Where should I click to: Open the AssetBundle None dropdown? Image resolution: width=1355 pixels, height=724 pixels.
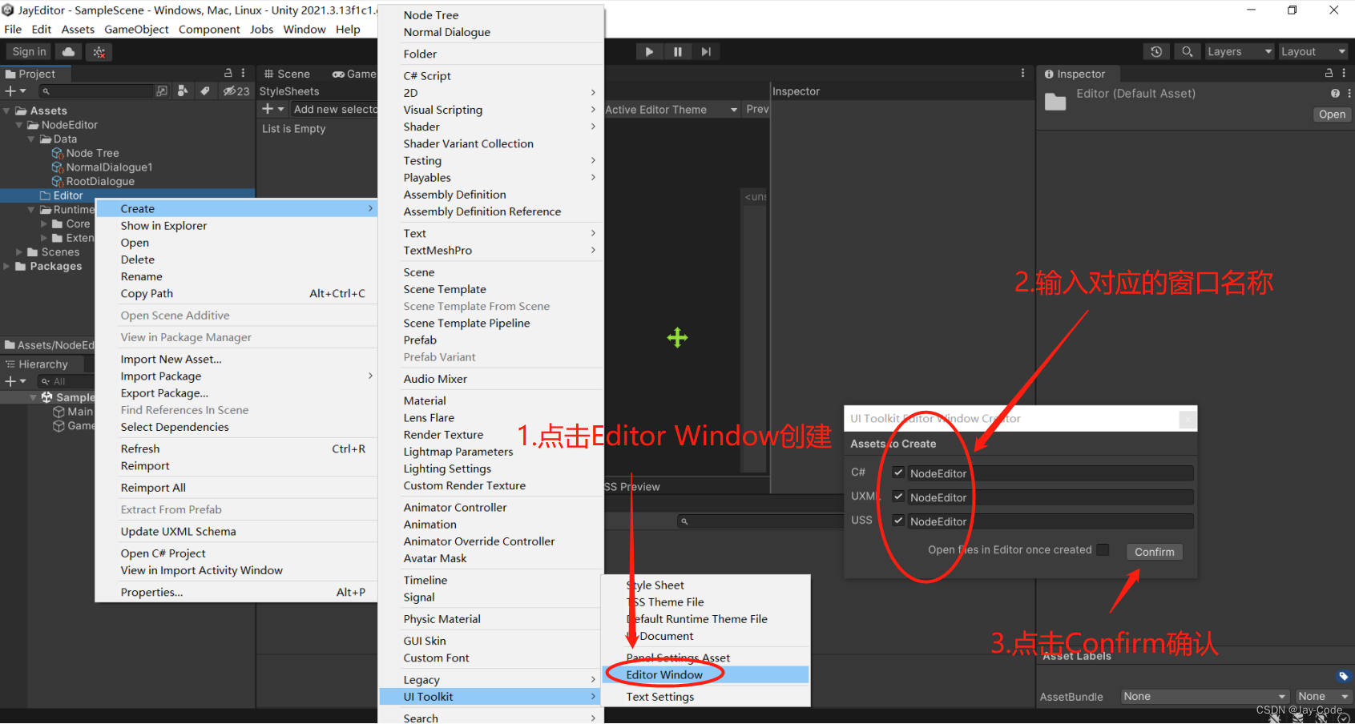coord(1204,696)
